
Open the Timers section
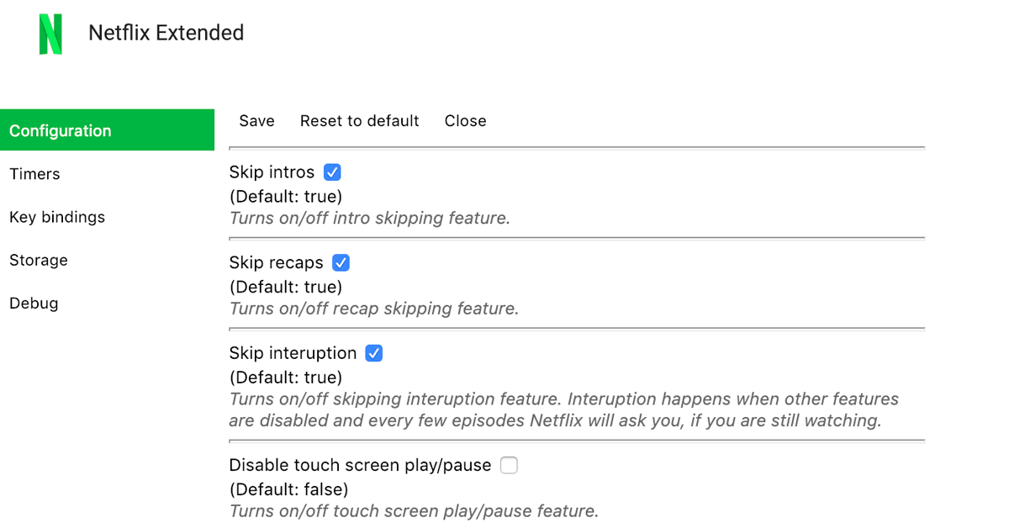click(34, 174)
